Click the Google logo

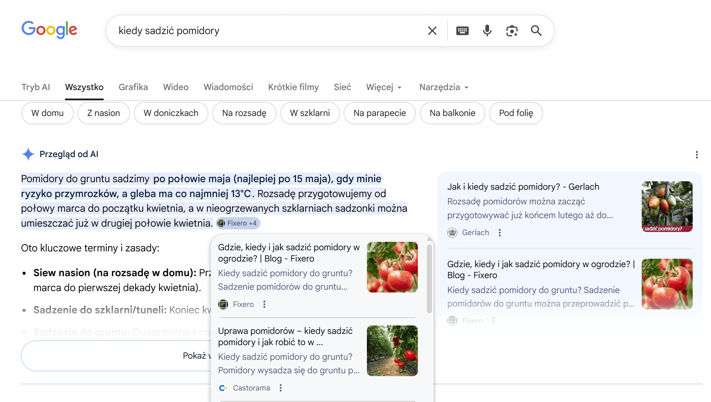[50, 30]
